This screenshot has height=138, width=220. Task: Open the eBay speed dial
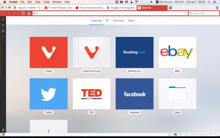pyautogui.click(x=178, y=52)
